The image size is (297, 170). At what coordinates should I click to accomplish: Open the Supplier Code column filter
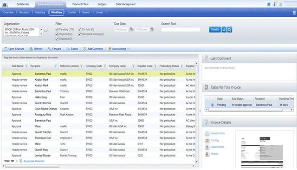pos(155,66)
